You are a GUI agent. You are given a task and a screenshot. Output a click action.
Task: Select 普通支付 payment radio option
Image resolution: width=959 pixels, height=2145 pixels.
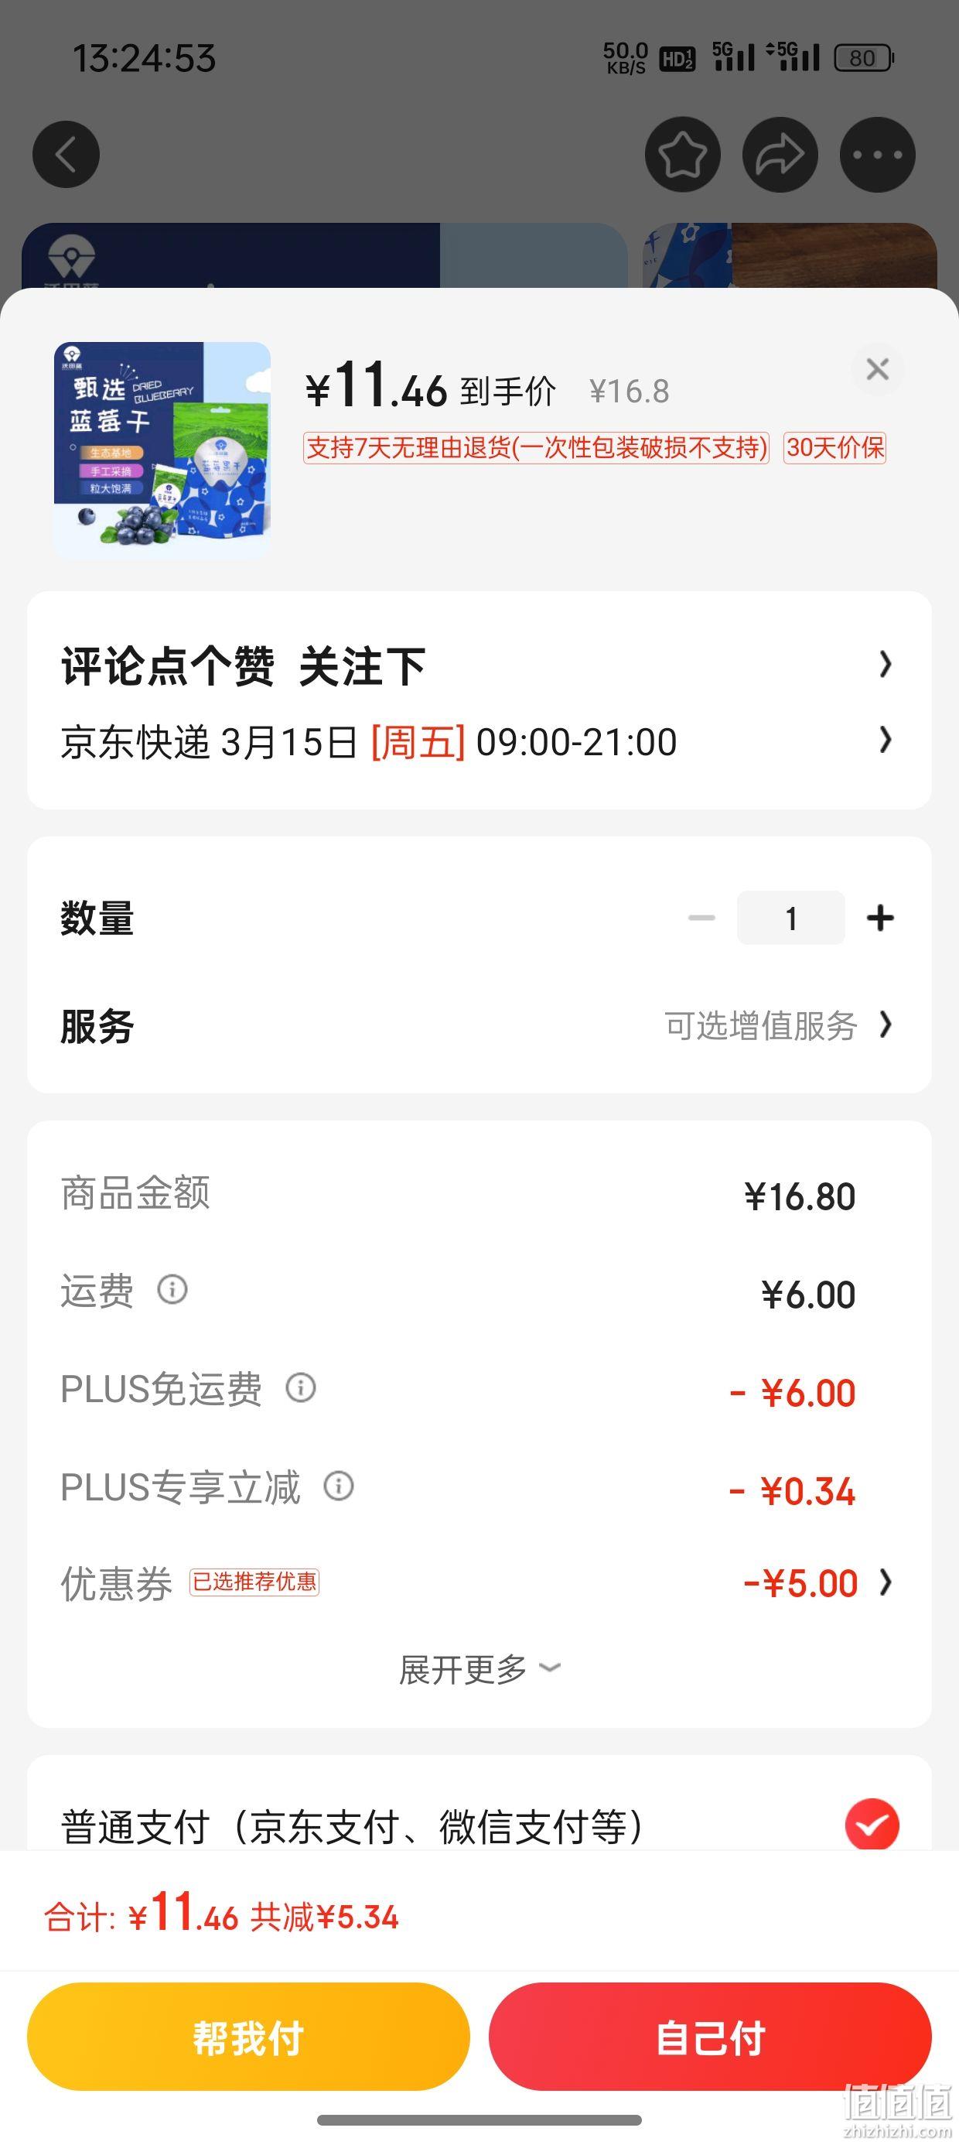tap(872, 1825)
